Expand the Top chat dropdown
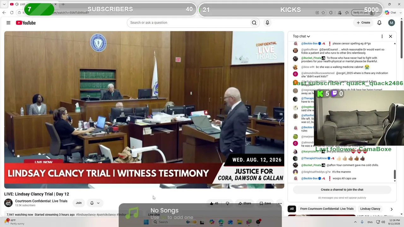404x227 pixels. 301,36
